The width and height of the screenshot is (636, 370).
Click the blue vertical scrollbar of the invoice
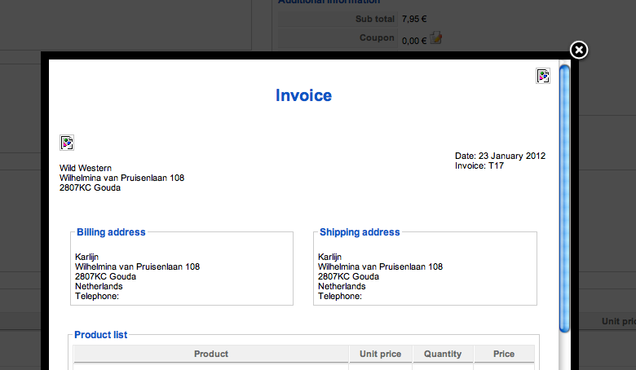pyautogui.click(x=564, y=199)
